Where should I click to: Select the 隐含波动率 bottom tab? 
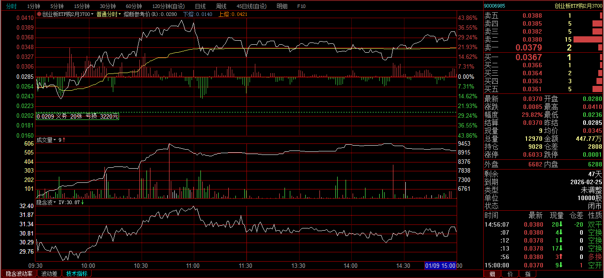coord(19,274)
